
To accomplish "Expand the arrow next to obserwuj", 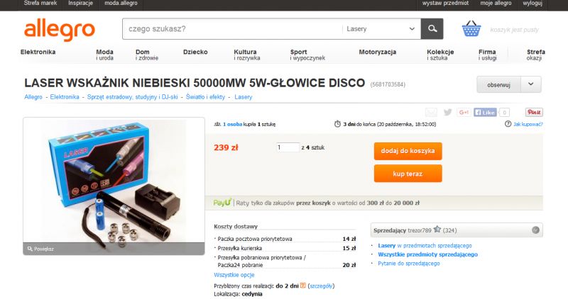I will [530, 84].
